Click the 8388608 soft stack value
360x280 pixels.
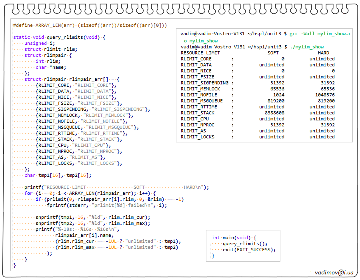(x=272, y=113)
